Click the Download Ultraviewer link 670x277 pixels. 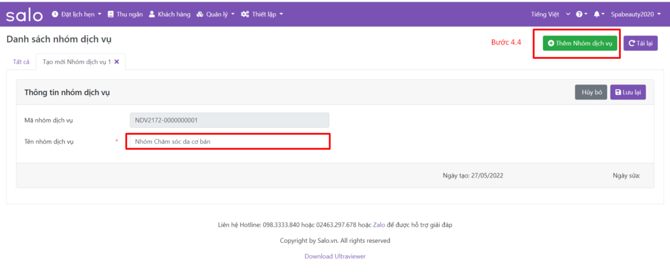click(335, 256)
